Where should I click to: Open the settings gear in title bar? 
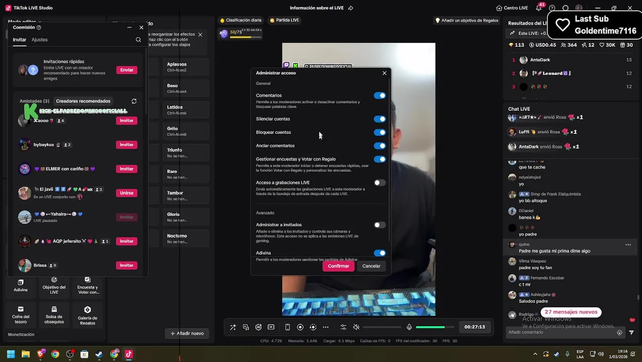[x=565, y=8]
